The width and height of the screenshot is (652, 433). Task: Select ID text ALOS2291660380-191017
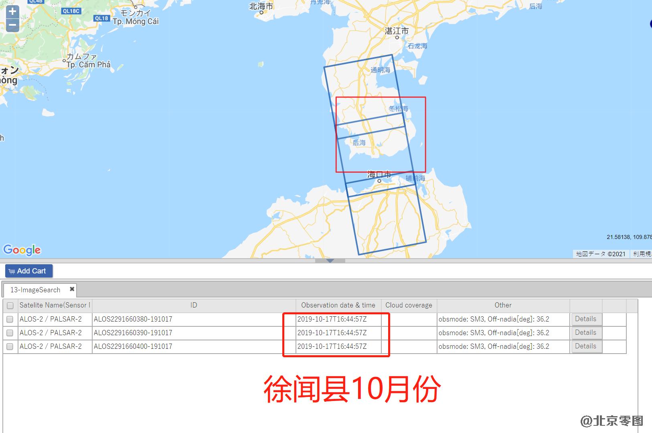pos(133,319)
